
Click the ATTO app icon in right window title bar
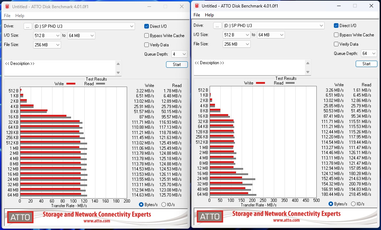coord(197,6)
